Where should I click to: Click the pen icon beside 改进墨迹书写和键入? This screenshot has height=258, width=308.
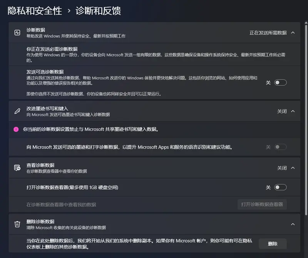(17, 111)
